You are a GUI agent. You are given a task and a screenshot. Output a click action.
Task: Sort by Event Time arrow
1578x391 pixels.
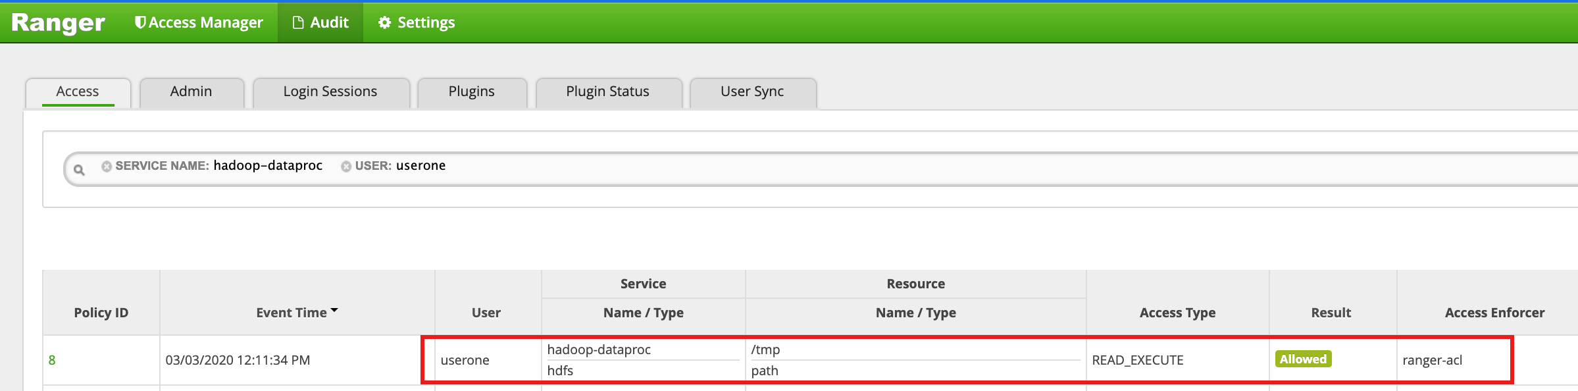334,311
